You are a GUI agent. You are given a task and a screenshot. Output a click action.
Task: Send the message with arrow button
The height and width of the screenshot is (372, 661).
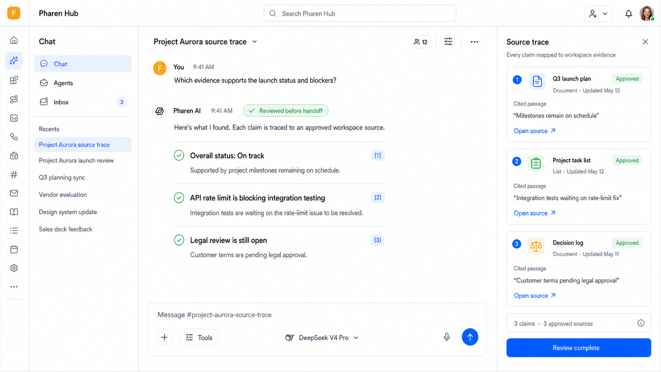[x=470, y=337]
